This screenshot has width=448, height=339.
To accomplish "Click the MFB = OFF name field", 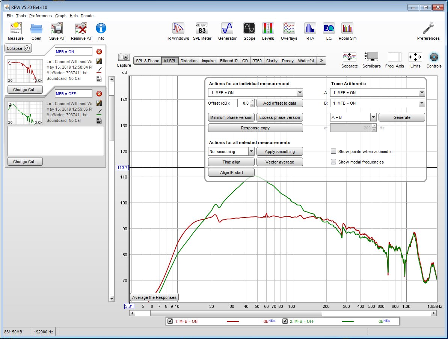I will click(74, 94).
